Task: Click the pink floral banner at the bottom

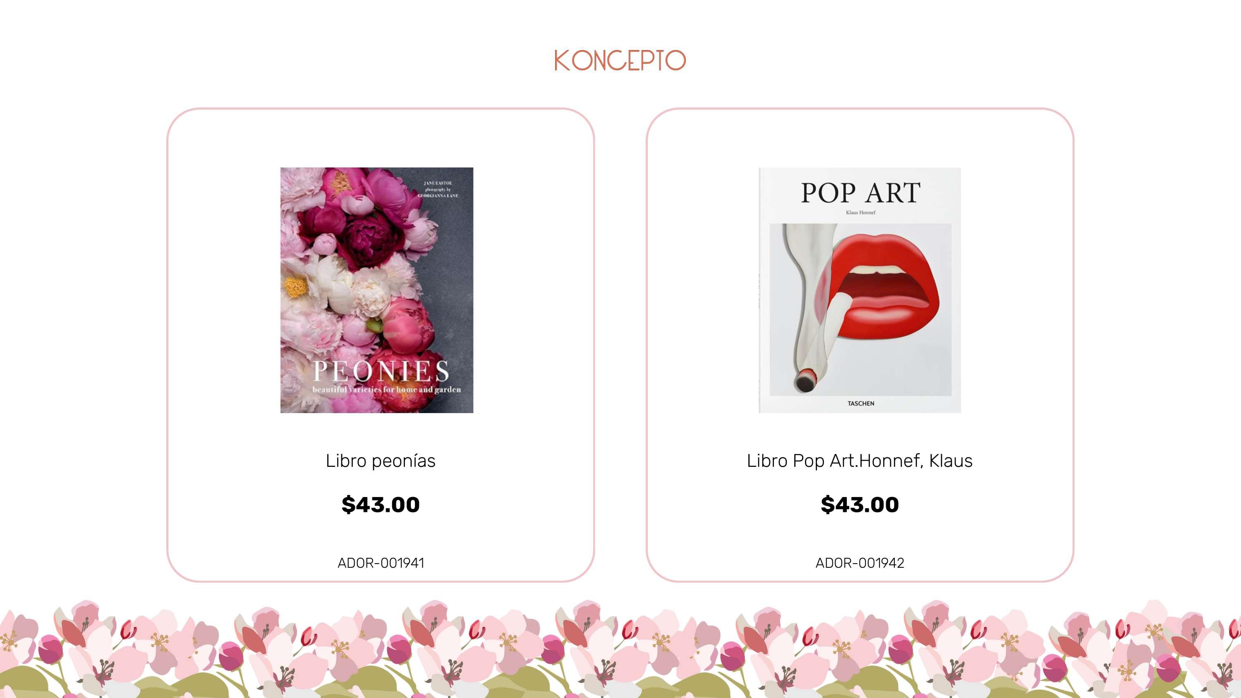Action: [x=620, y=649]
